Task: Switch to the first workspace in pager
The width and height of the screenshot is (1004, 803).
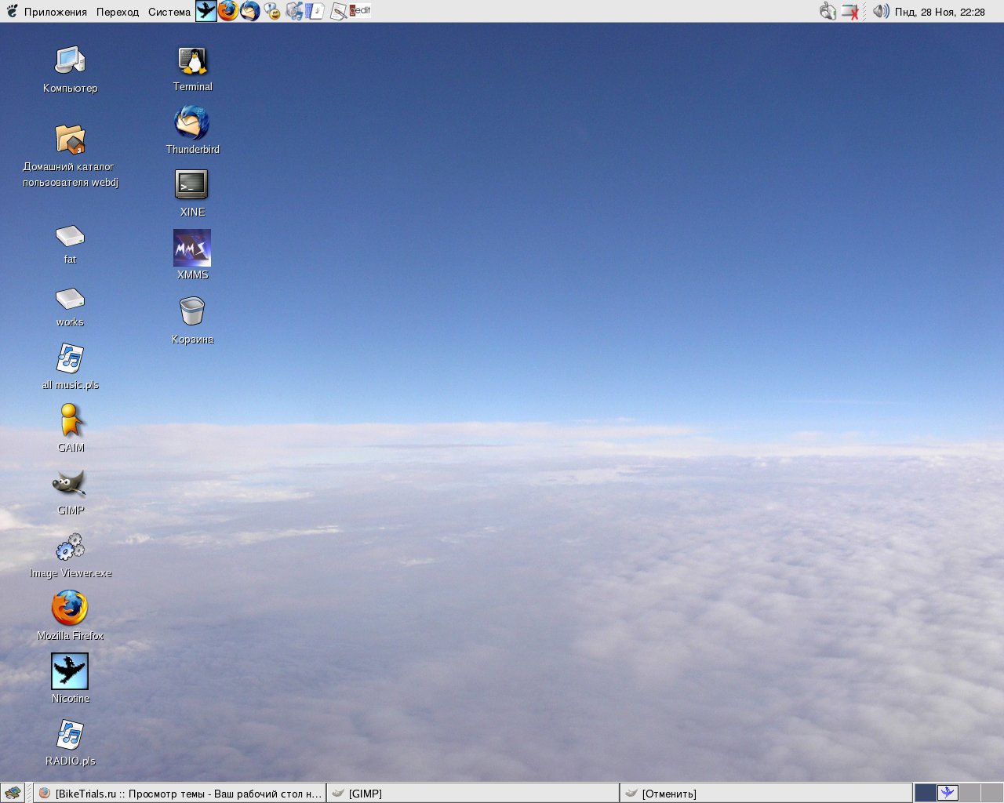Action: 926,793
